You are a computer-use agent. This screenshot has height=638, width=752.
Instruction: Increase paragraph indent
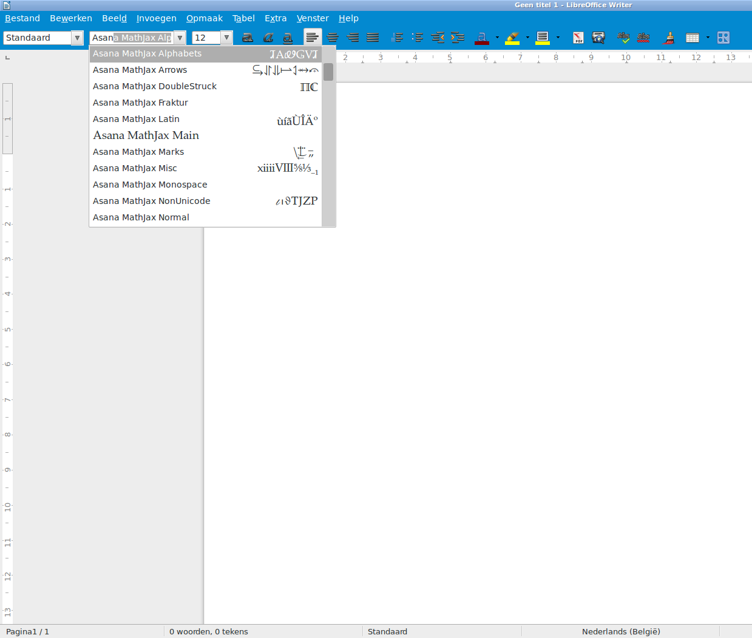point(458,38)
